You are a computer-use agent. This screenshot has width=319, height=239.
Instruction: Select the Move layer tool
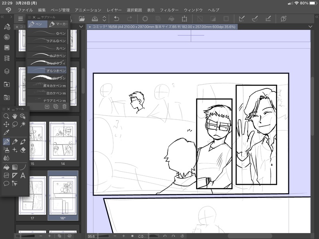coord(6,124)
